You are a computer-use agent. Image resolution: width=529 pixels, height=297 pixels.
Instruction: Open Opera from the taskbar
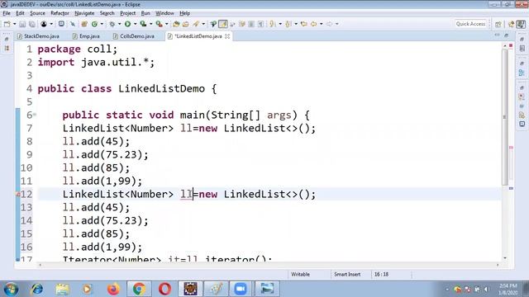[164, 289]
